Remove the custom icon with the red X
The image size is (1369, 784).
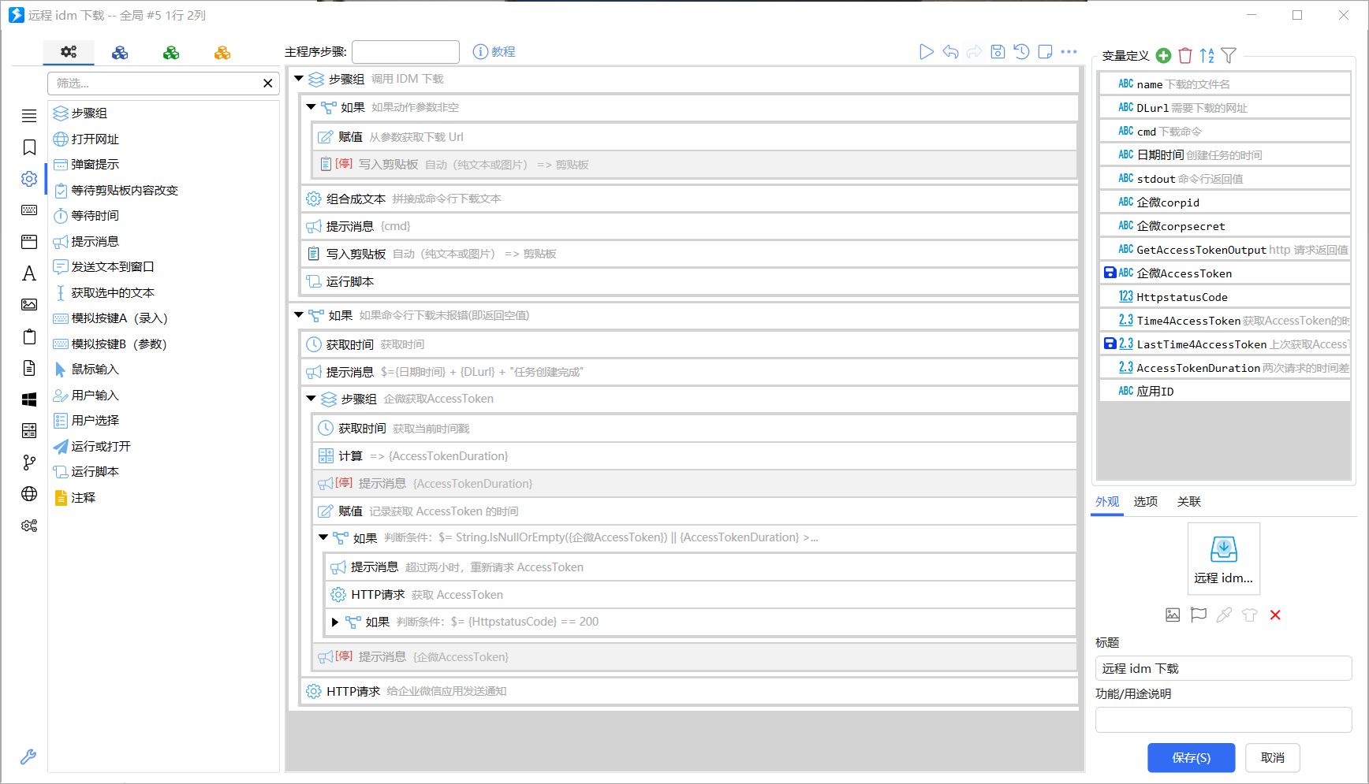pos(1276,615)
